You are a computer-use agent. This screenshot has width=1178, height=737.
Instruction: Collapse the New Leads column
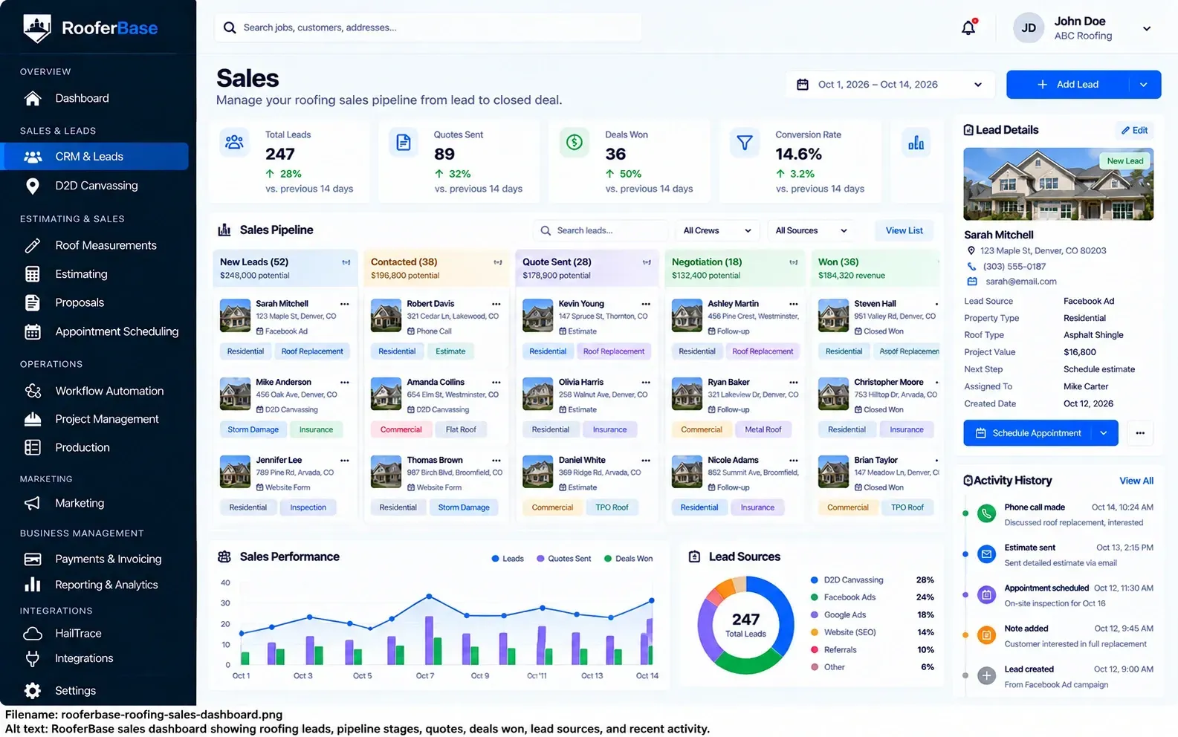pyautogui.click(x=346, y=262)
